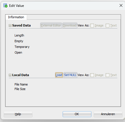
Task: Click the Local Data section heading
Action: [x=21, y=75]
